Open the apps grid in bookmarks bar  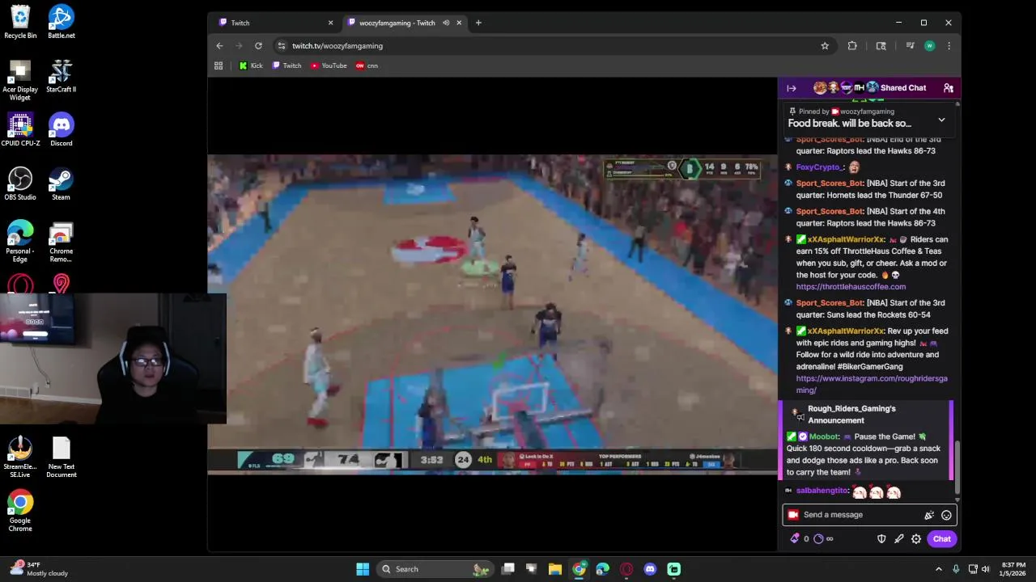[219, 65]
